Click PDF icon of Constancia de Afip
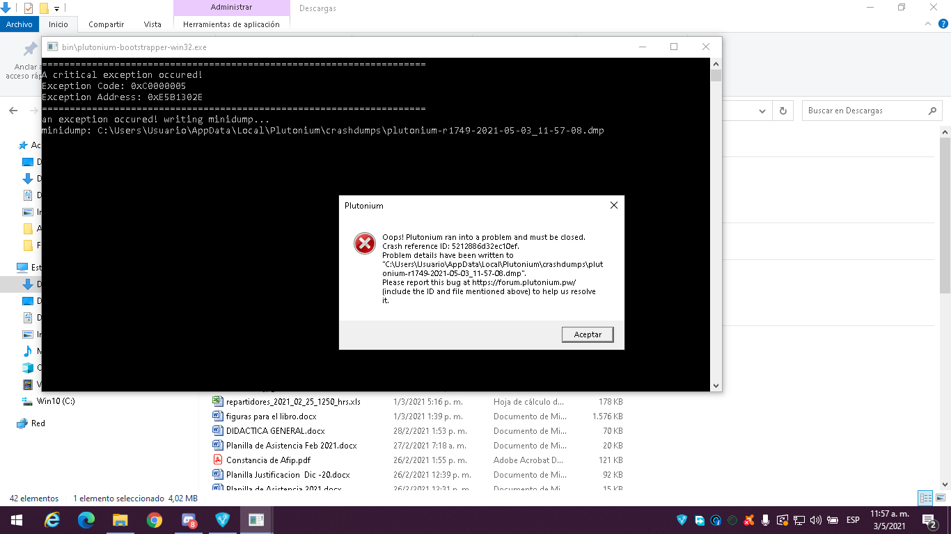 pyautogui.click(x=217, y=460)
